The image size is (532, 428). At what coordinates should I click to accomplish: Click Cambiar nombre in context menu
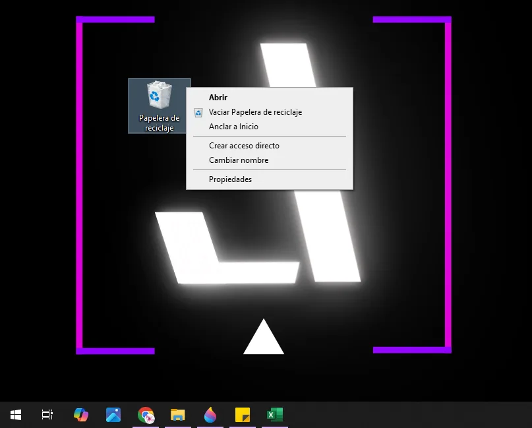point(270,160)
